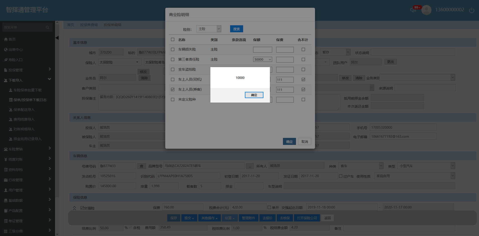479x236 pixels.
Task: Check the 车上人员(司机) row checkbox
Action: (173, 80)
